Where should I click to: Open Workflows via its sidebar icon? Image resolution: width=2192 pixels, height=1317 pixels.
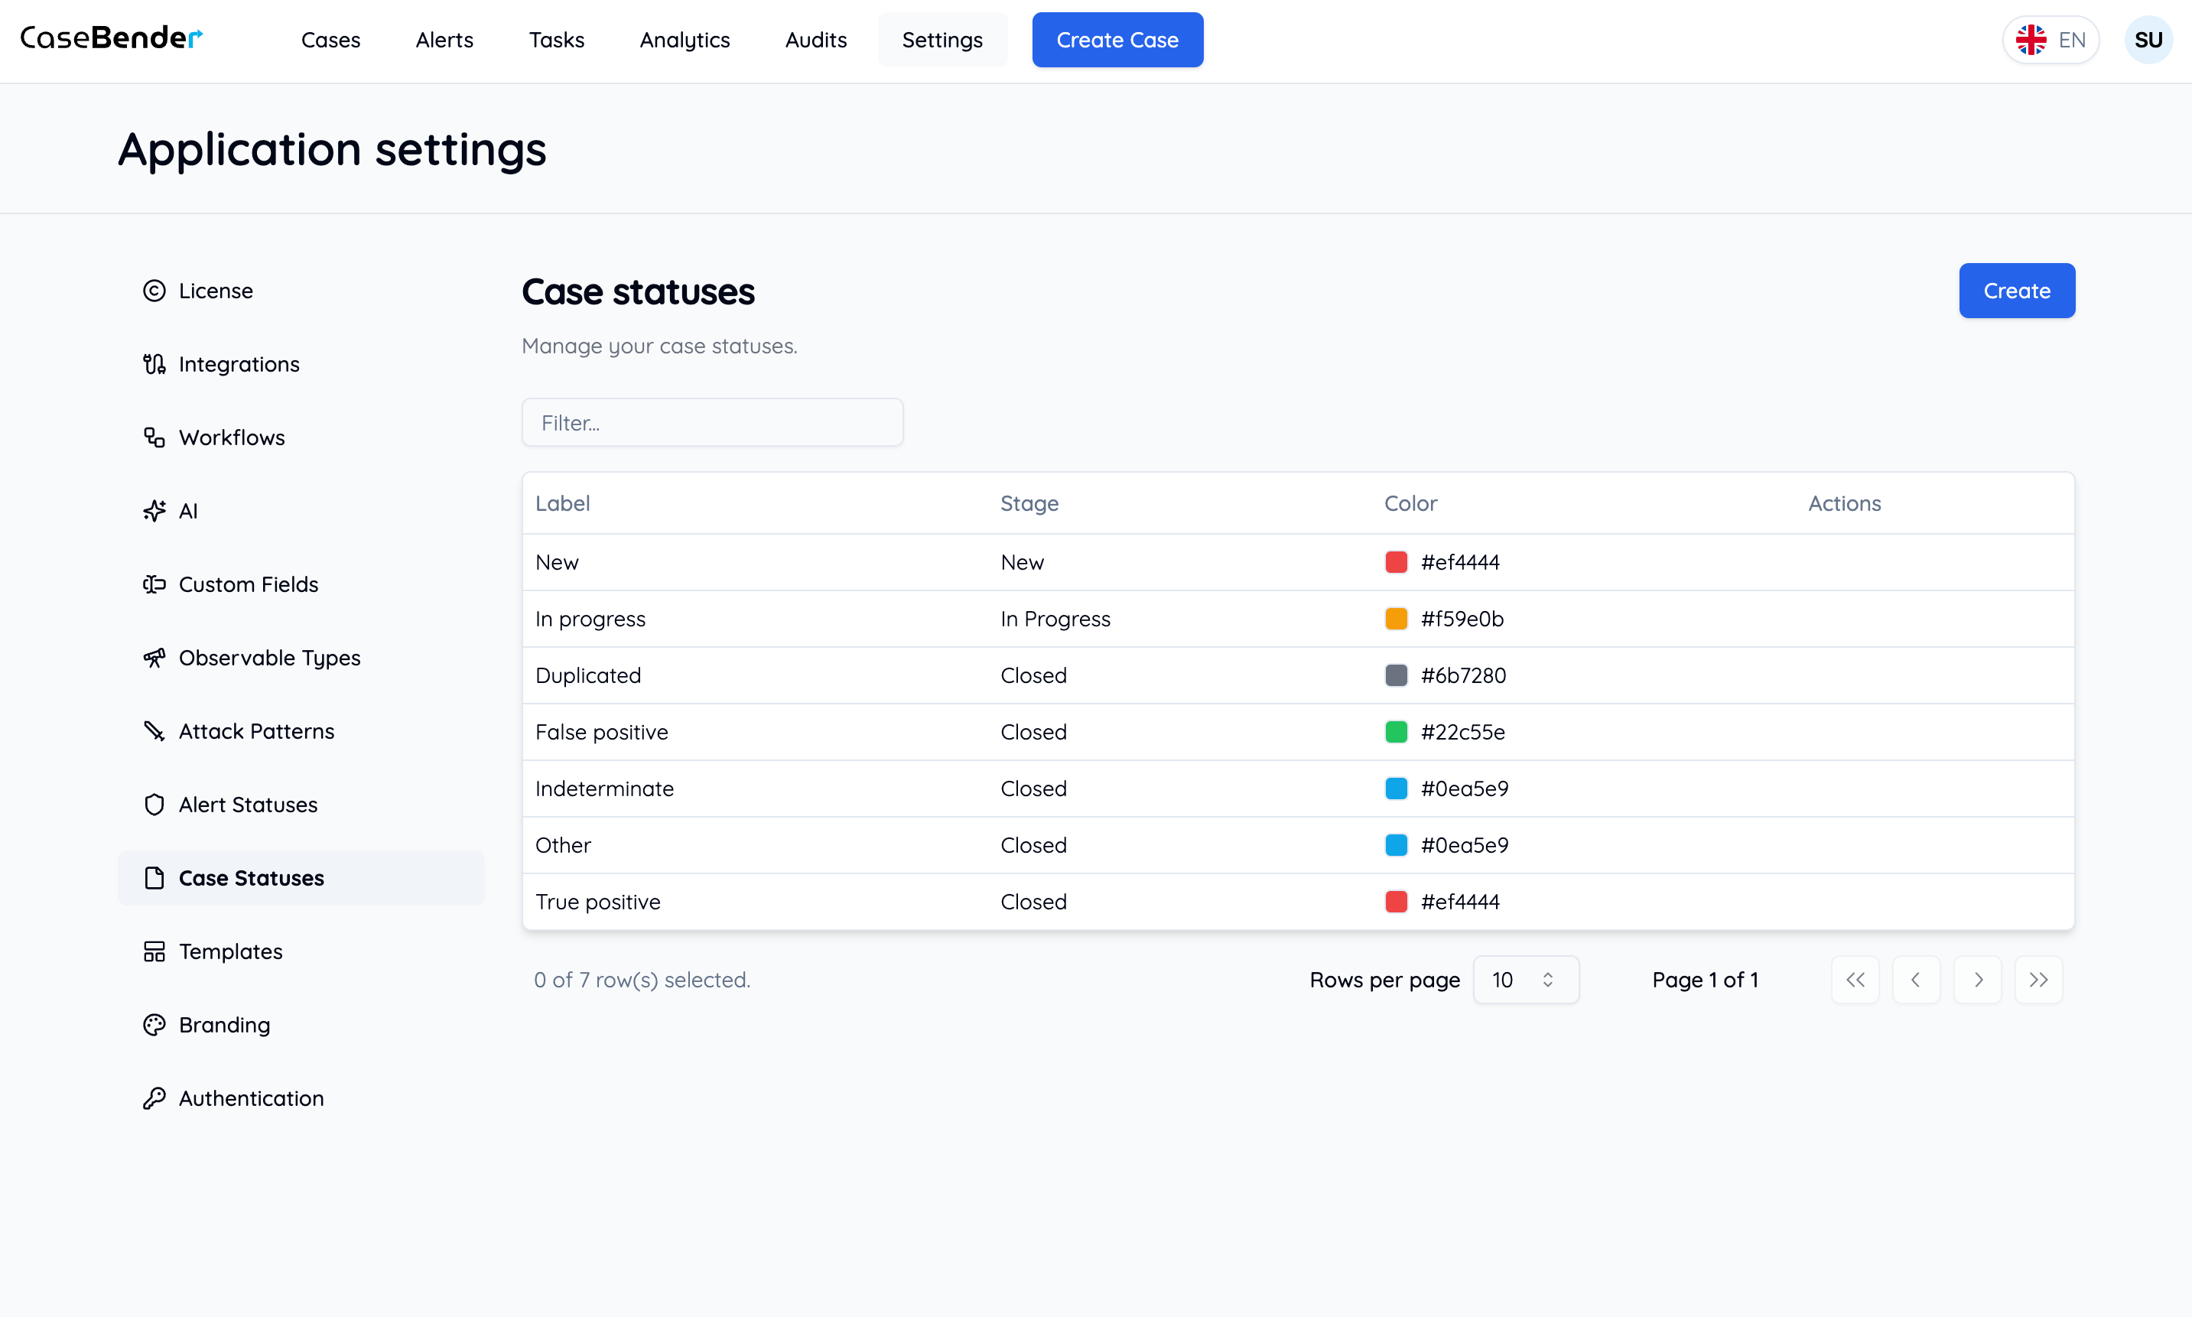154,437
